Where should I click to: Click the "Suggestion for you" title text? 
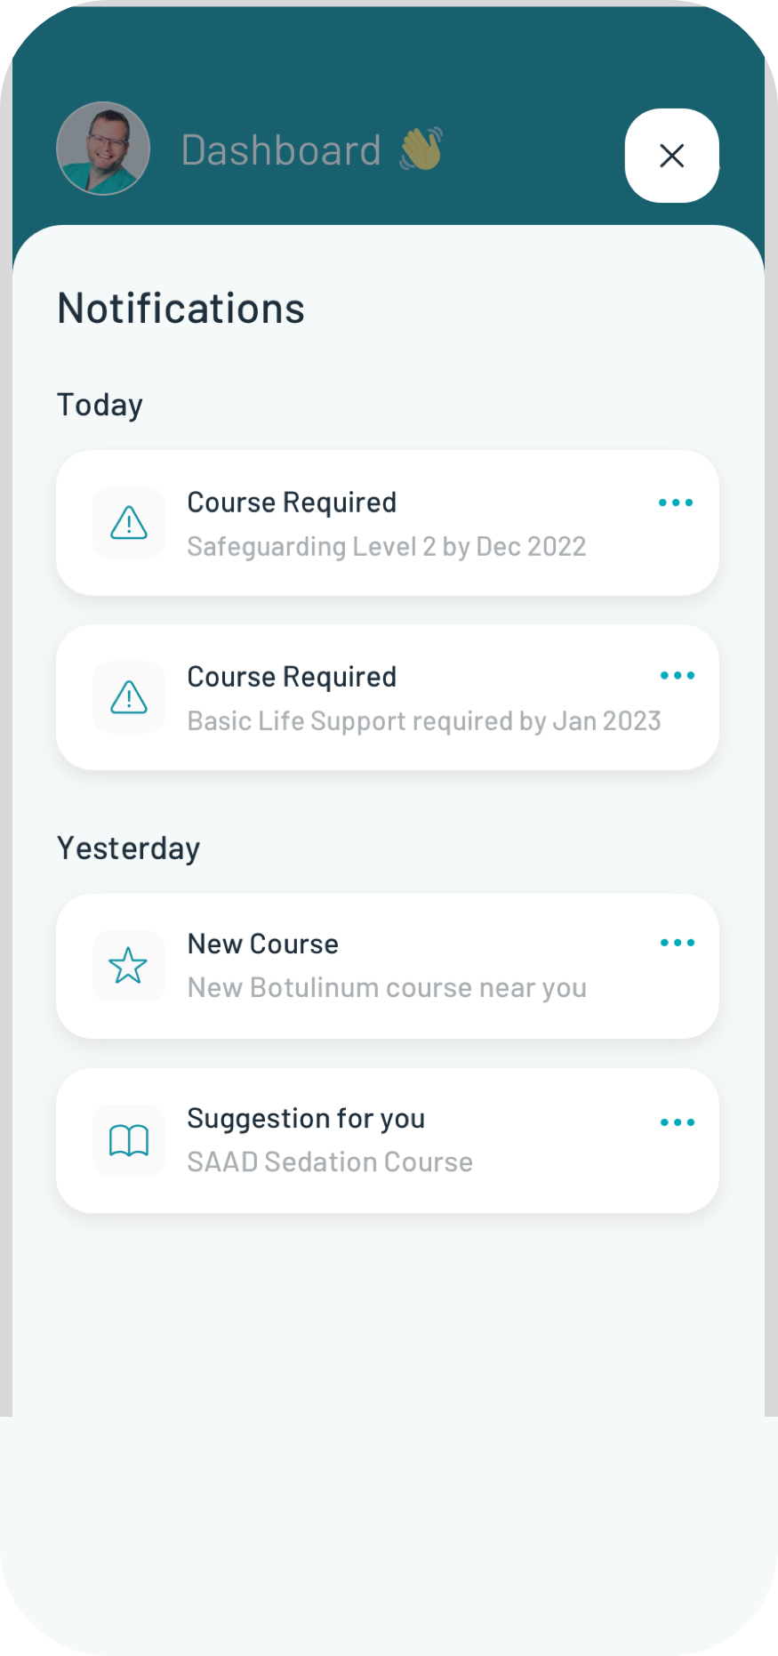306,1118
